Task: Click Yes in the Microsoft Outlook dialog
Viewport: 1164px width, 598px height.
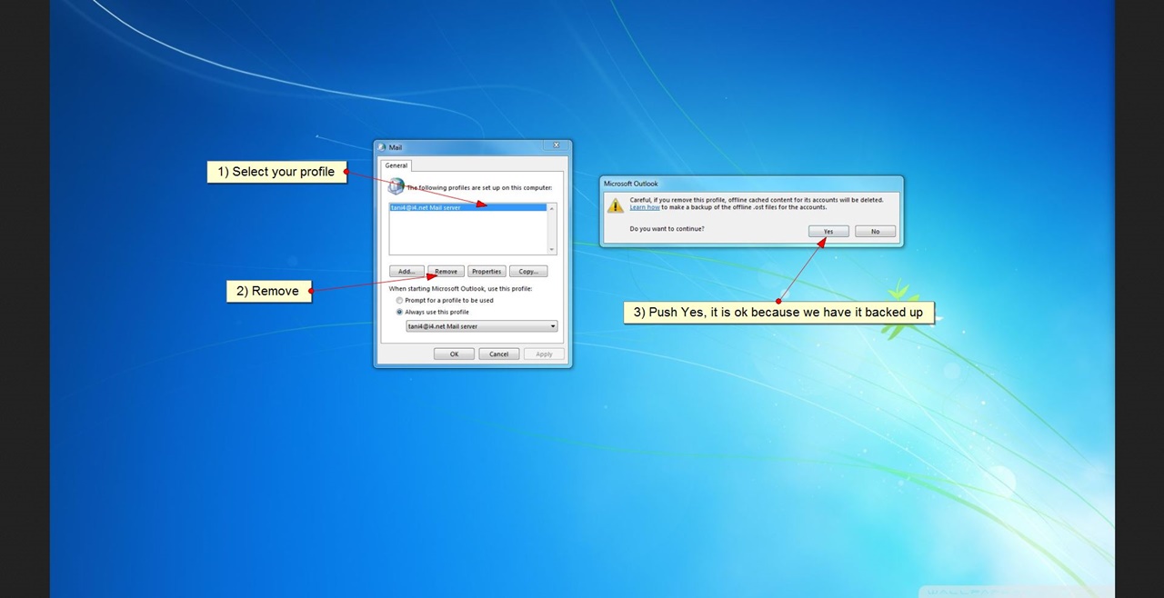Action: point(828,232)
